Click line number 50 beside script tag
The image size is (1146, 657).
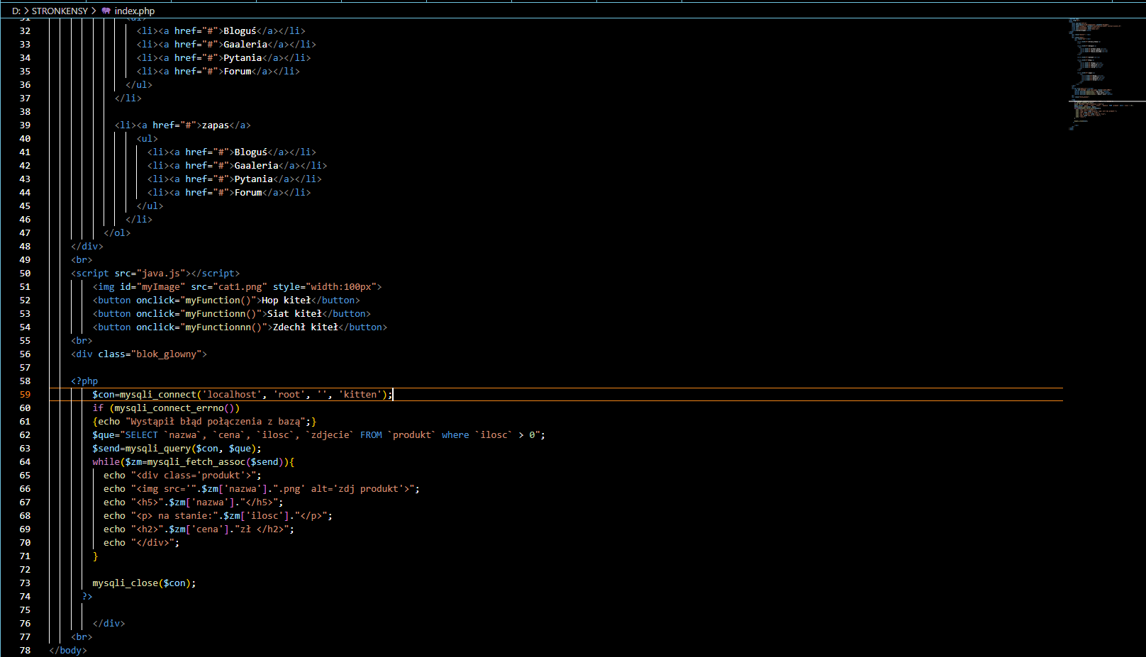tap(25, 274)
